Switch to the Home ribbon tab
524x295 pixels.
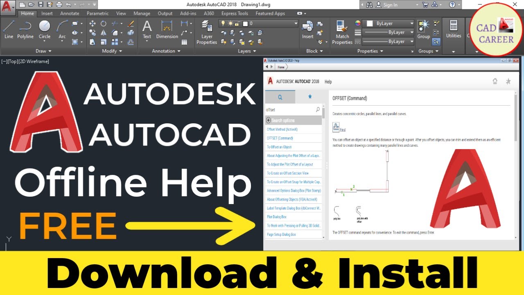click(x=27, y=14)
